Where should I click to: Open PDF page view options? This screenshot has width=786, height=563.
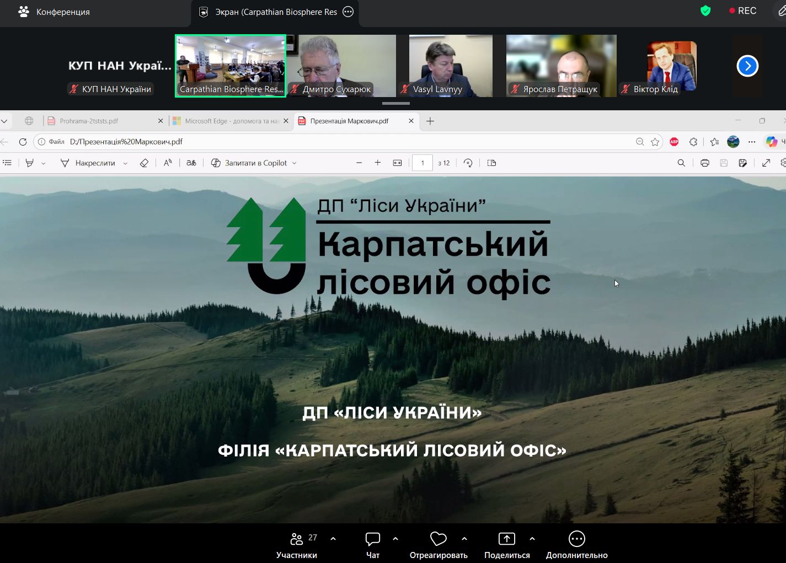[x=491, y=163]
